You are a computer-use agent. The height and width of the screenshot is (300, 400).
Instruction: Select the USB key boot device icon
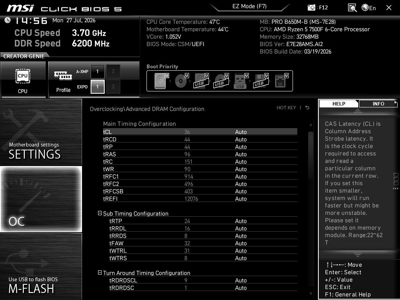pyautogui.click(x=241, y=81)
